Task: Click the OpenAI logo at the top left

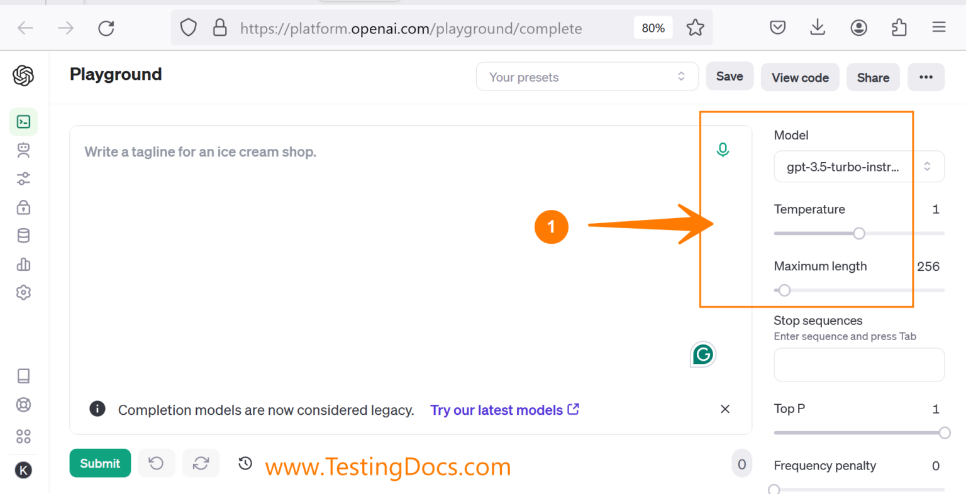Action: (x=23, y=75)
